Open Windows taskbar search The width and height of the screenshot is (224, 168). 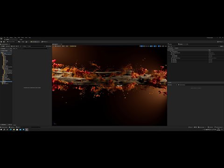pyautogui.click(x=4, y=129)
